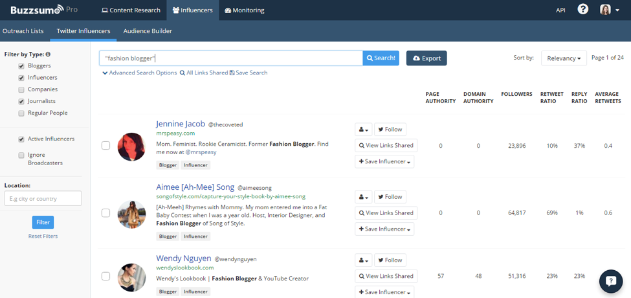
Task: Open the Relevancy sort dropdown
Action: (x=564, y=58)
